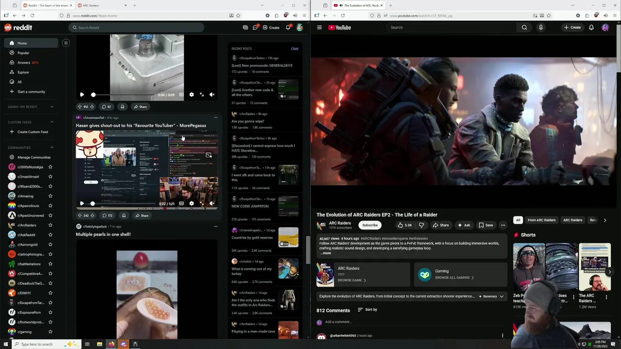Fullscreen the first Reddit video
Image resolution: width=621 pixels, height=349 pixels.
pyautogui.click(x=202, y=95)
